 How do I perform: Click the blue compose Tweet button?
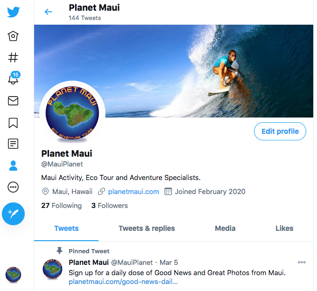point(14,214)
